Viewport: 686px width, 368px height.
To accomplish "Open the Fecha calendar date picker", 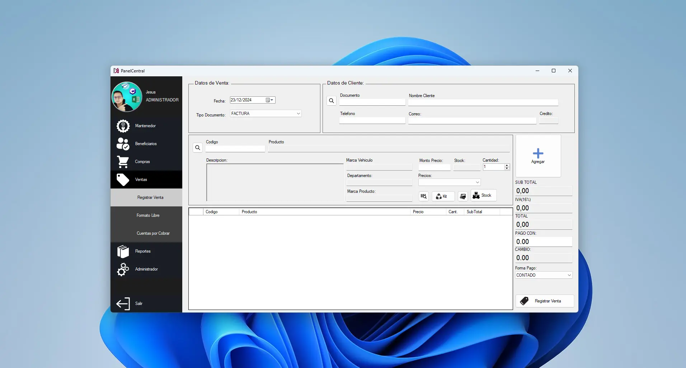I will tap(269, 100).
